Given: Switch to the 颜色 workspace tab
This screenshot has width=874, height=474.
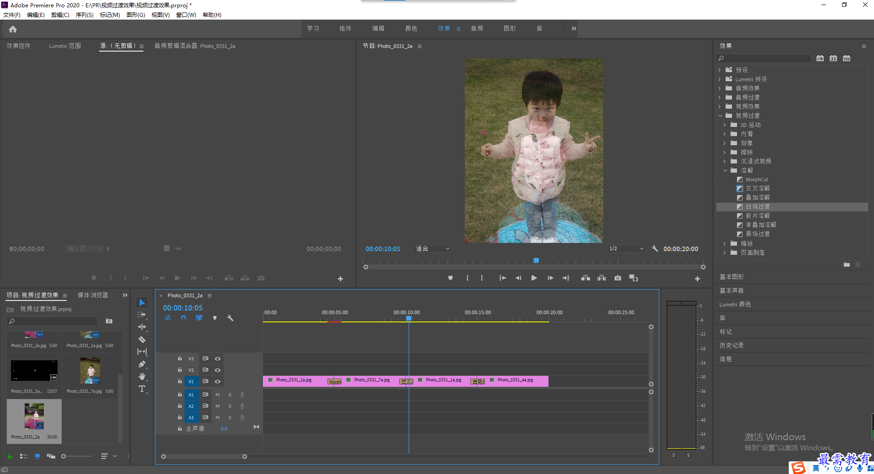Looking at the screenshot, I should pyautogui.click(x=411, y=28).
